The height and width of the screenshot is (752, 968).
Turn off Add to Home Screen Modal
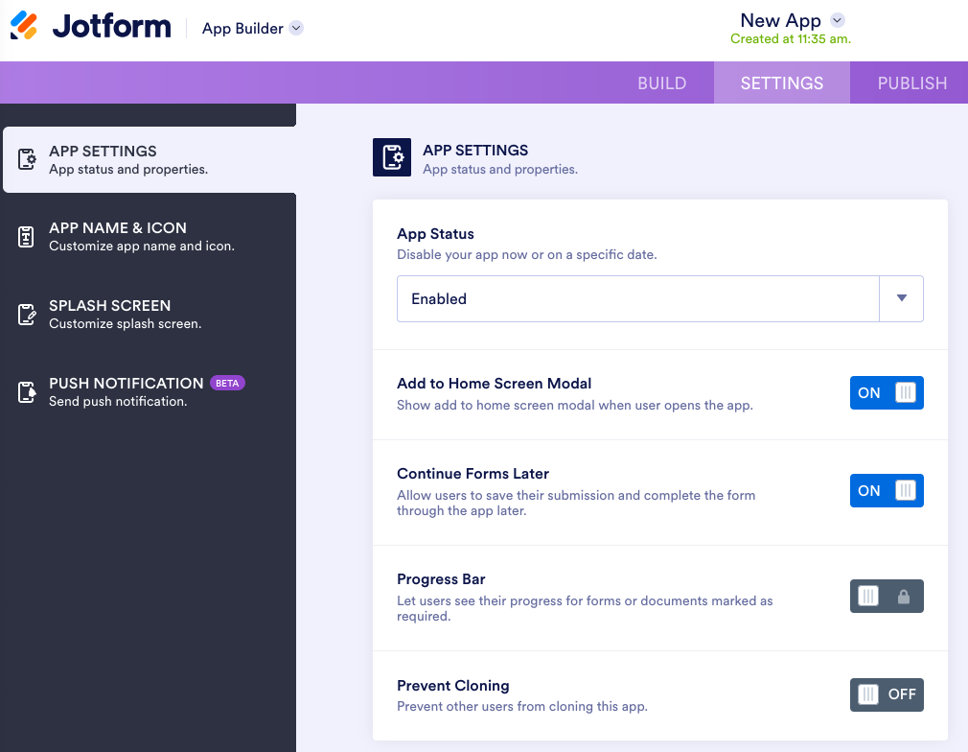pyautogui.click(x=887, y=393)
